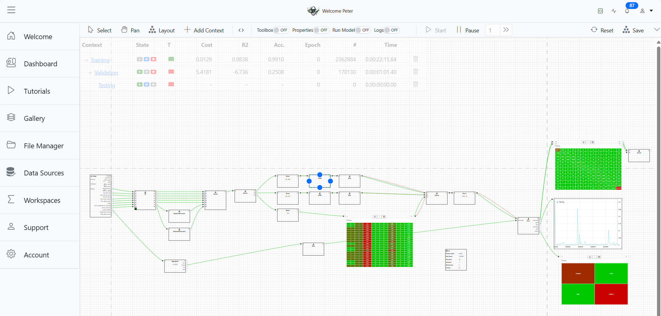The height and width of the screenshot is (316, 661).
Task: Open the Validation context link
Action: click(106, 73)
